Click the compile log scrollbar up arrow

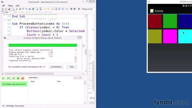(75, 50)
